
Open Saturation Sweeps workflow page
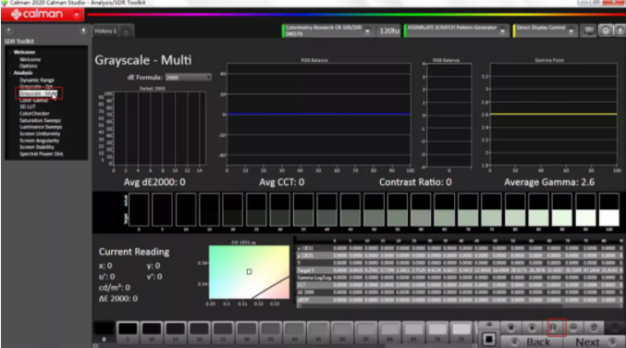pos(40,120)
